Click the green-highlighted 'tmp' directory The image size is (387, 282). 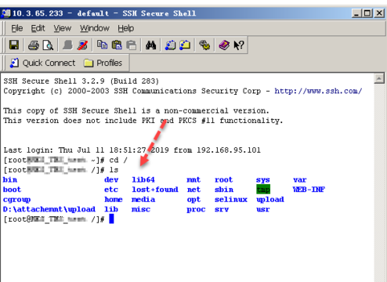point(263,190)
